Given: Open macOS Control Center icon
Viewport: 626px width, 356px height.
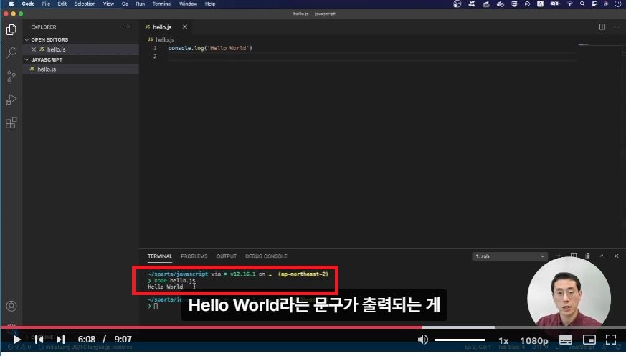Looking at the screenshot, I should coord(594,4).
